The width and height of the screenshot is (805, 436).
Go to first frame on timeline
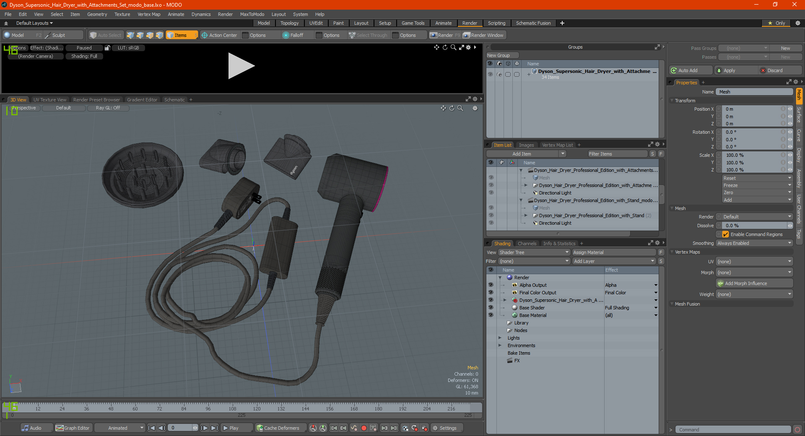152,428
